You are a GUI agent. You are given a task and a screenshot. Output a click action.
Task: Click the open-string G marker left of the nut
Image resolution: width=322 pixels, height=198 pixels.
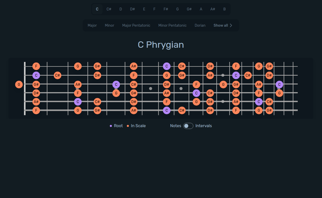point(19,84)
